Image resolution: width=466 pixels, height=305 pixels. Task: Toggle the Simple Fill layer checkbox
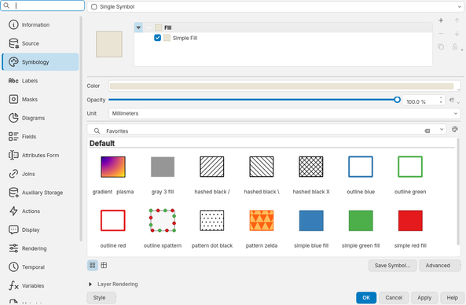pos(157,38)
